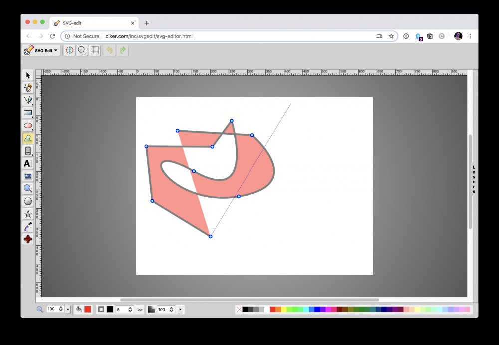
Task: Bookmark page with the star icon
Action: (x=391, y=36)
